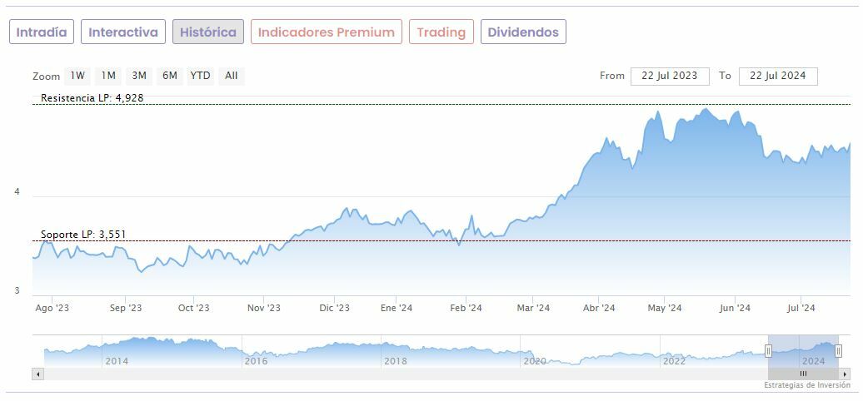Viewport: 863px width, 401px height.
Task: Select the Histórica tab
Action: tap(208, 32)
